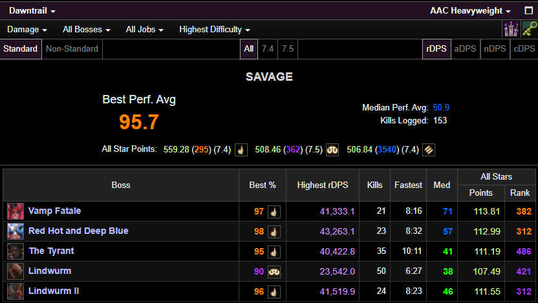Image resolution: width=538 pixels, height=303 pixels.
Task: Click highest rDPS value 23,542.0
Action: coord(337,271)
